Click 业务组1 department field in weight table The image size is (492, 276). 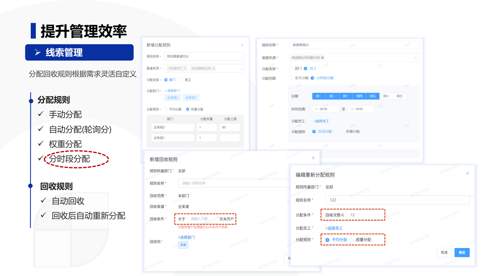pyautogui.click(x=173, y=138)
